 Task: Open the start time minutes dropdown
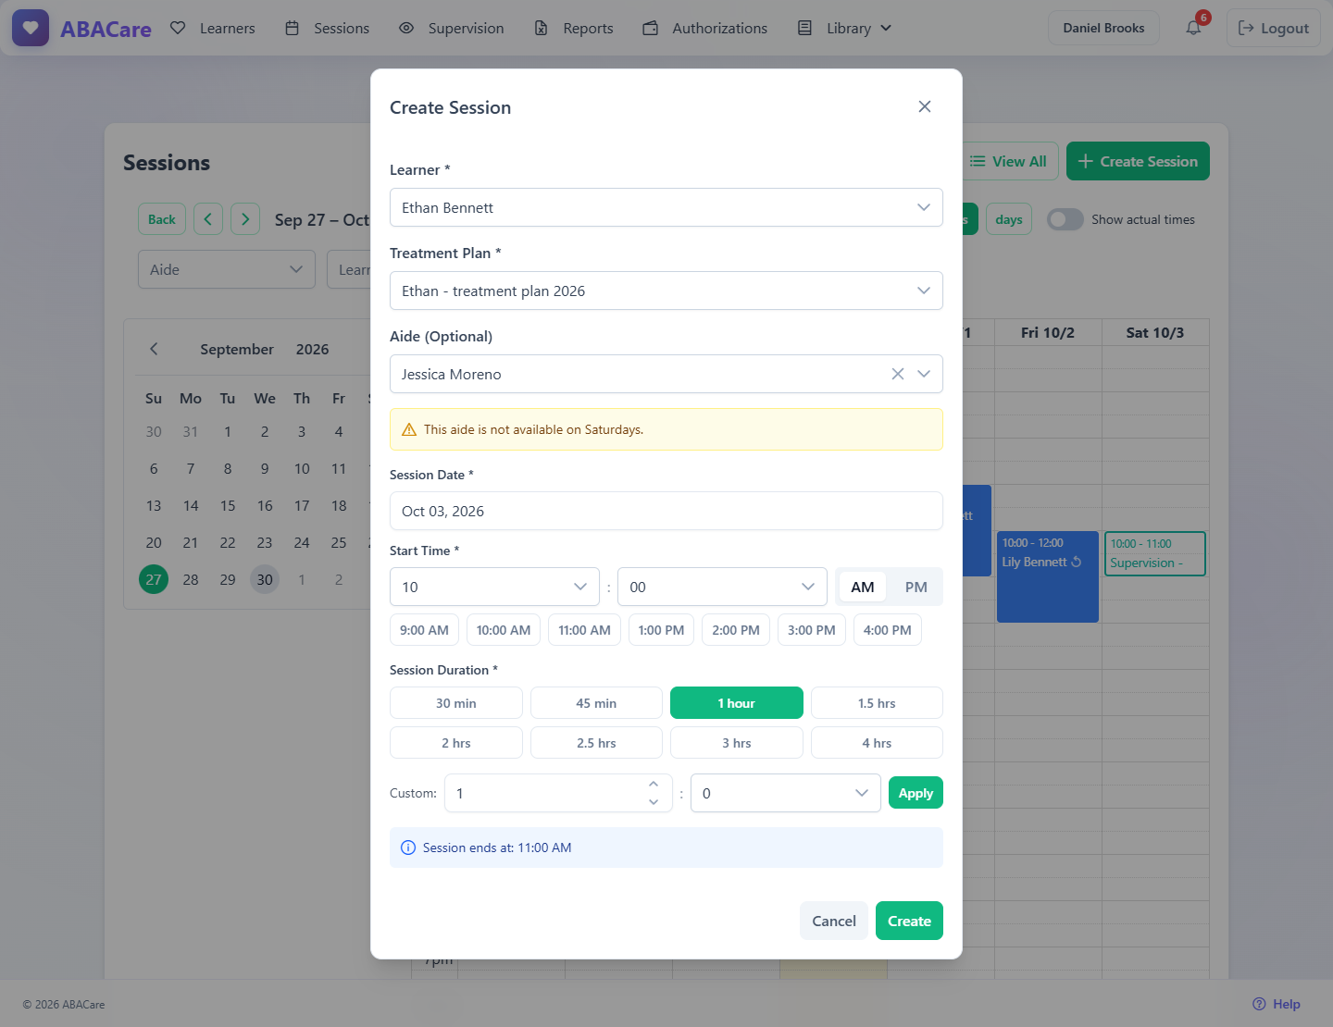tap(722, 587)
